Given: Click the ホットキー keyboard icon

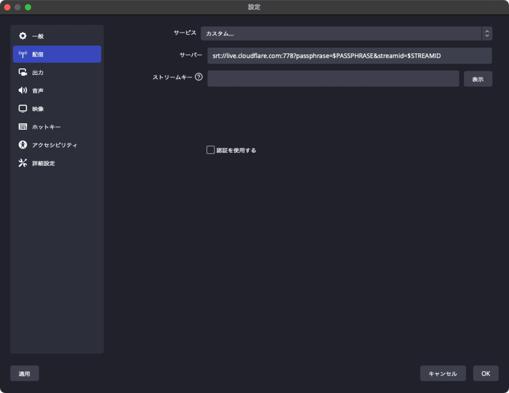Looking at the screenshot, I should click(x=23, y=126).
